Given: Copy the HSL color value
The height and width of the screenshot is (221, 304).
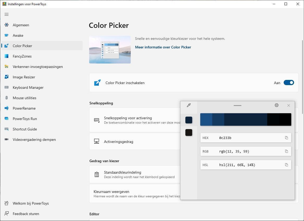Looking at the screenshot, I should 286,165.
